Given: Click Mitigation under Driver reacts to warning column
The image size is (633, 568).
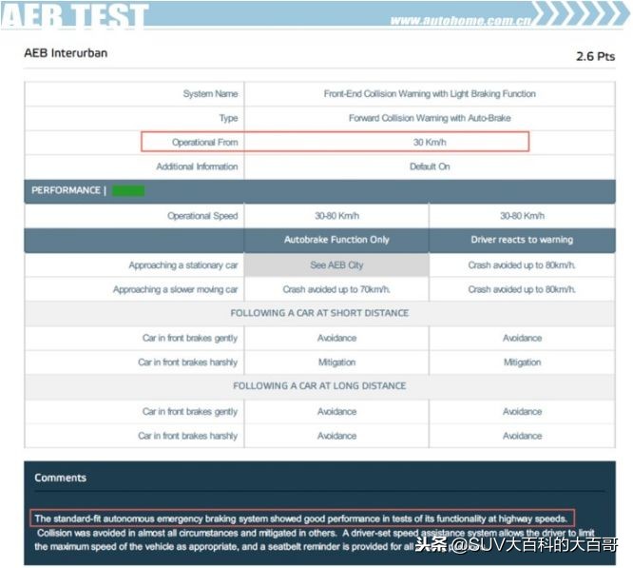Looking at the screenshot, I should click(522, 362).
